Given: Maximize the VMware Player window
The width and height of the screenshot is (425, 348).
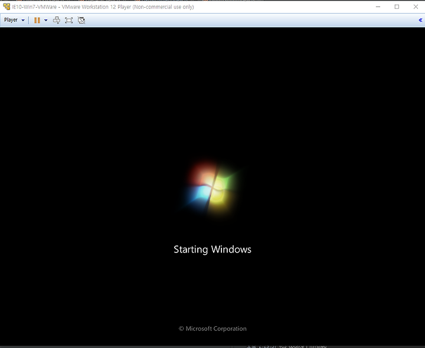Looking at the screenshot, I should click(x=397, y=6).
